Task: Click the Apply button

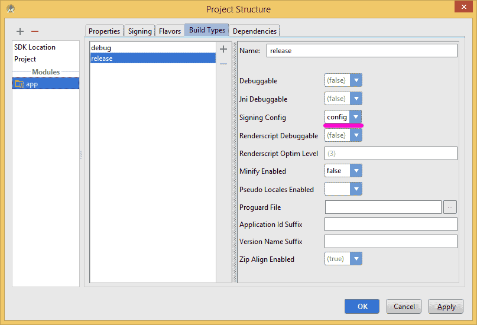Action: pos(446,306)
